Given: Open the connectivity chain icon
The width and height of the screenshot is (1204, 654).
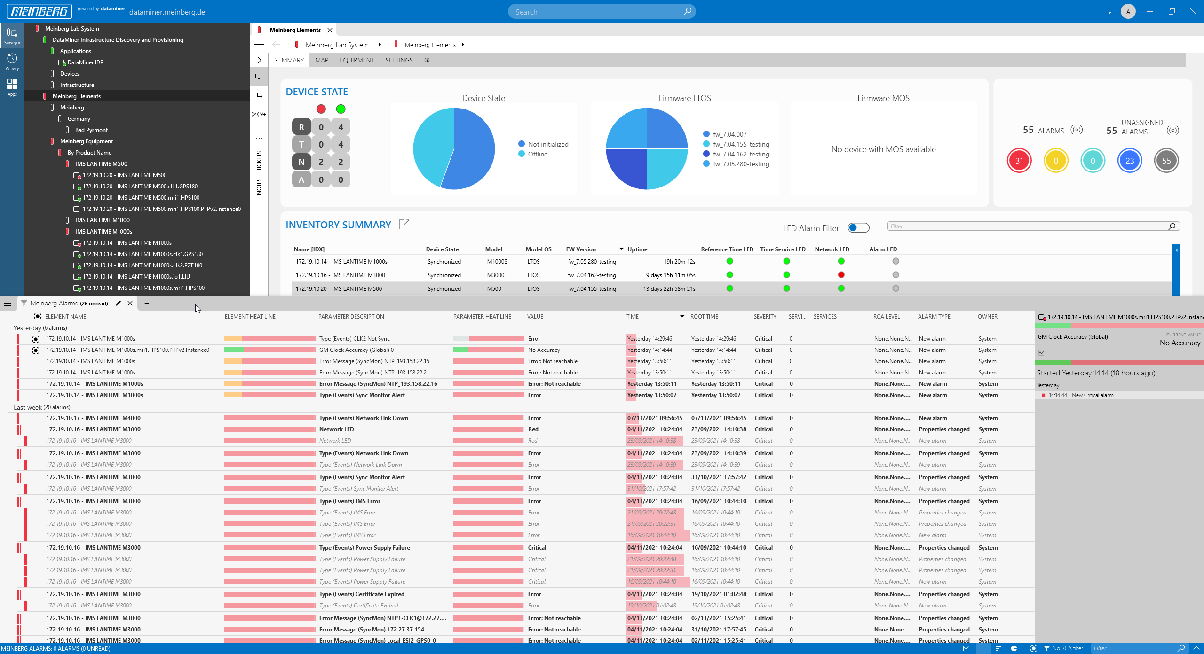Looking at the screenshot, I should click(259, 95).
